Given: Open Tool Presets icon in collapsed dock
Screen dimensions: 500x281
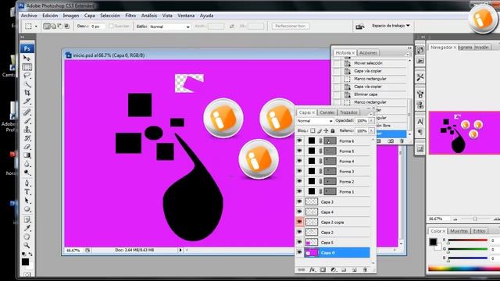Looking at the screenshot, I should pyautogui.click(x=420, y=77).
